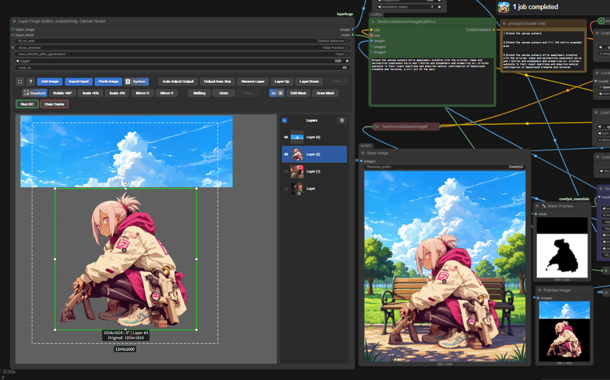Click the trash icon in Layers panel
The height and width of the screenshot is (380, 610).
coord(342,121)
